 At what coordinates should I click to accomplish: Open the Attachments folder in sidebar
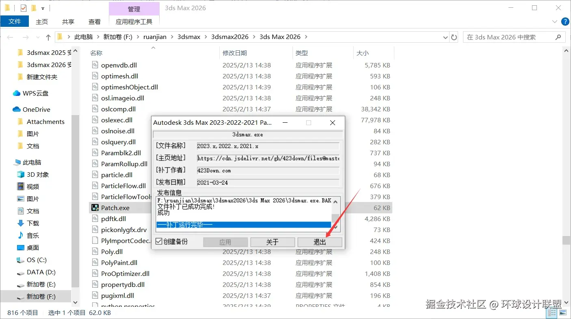tap(45, 122)
